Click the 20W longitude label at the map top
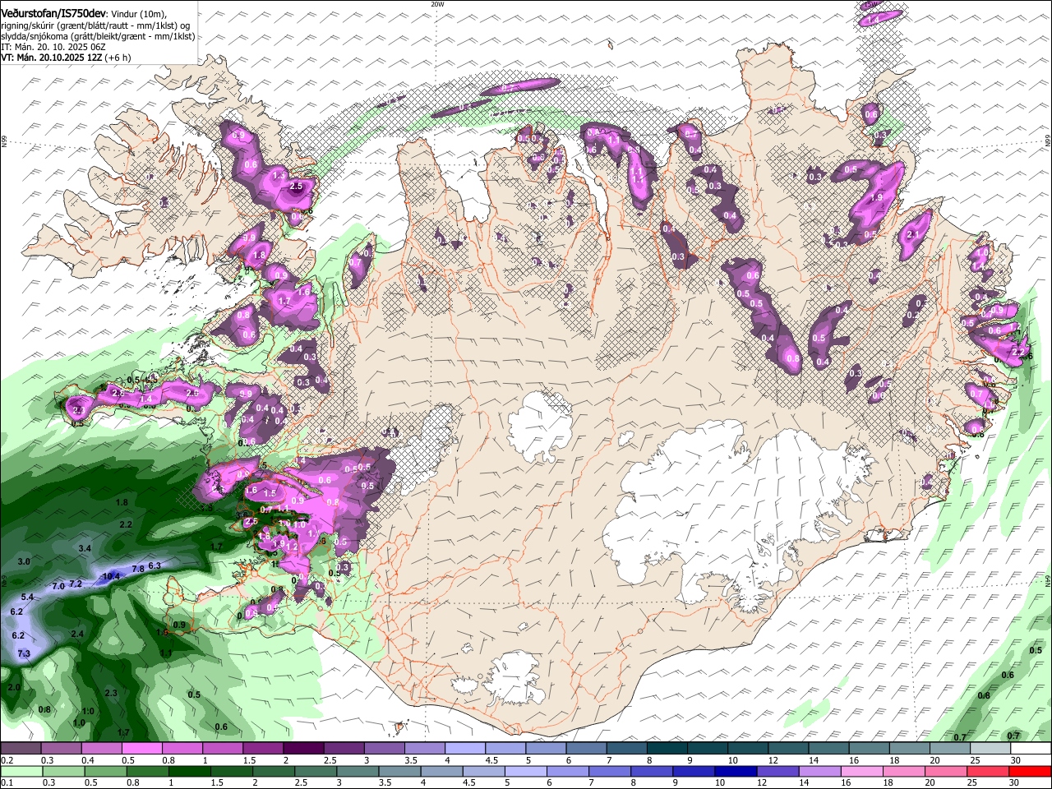 click(437, 4)
